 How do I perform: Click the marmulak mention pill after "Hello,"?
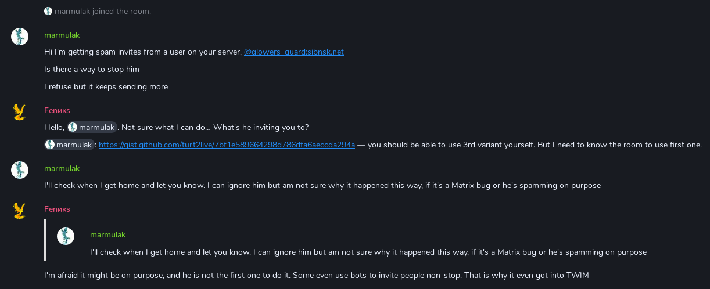(92, 127)
